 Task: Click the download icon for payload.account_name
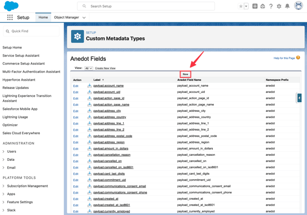89,86
